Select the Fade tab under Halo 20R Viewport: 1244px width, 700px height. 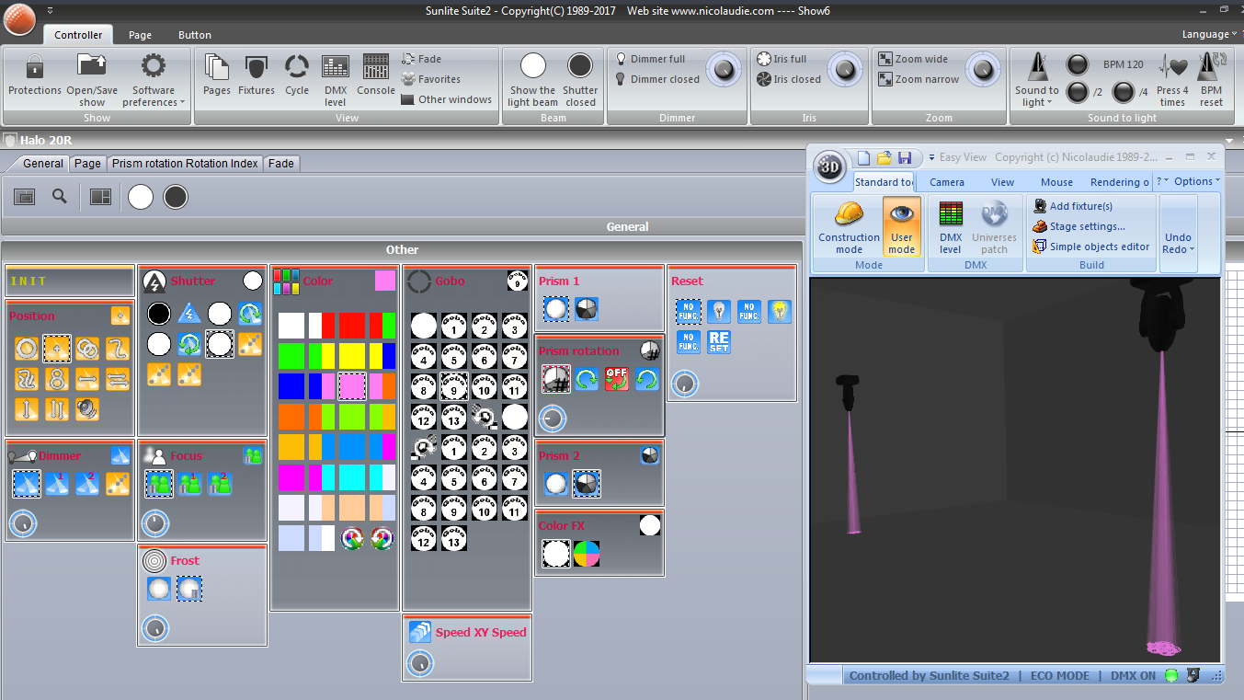(x=281, y=164)
